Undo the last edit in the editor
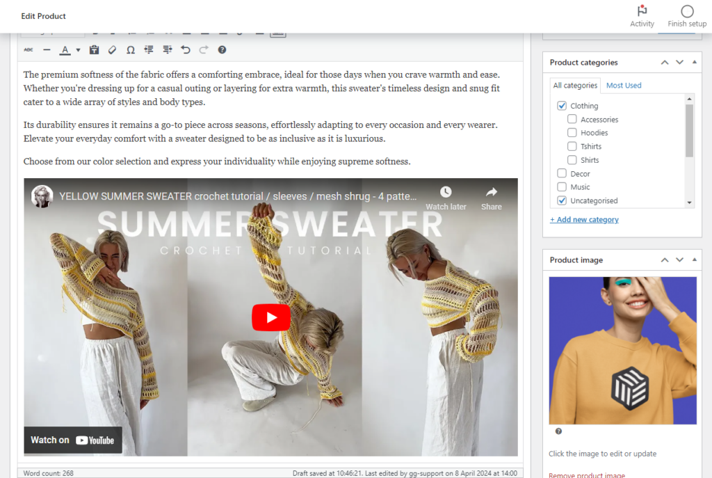Viewport: 712px width, 478px height. [185, 50]
